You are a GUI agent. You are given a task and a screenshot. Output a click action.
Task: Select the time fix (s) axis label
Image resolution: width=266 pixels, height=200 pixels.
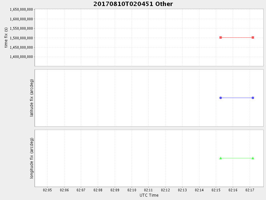point(6,37)
